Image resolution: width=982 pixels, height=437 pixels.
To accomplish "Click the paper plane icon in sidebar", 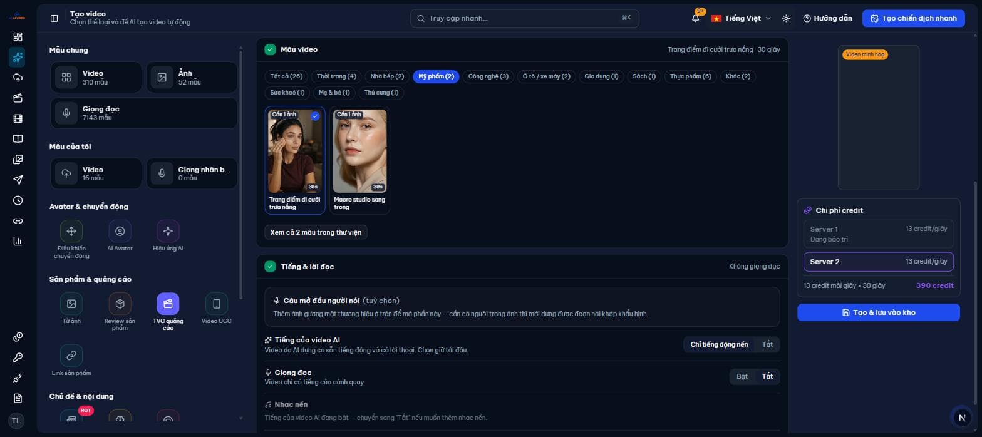I will 18,180.
